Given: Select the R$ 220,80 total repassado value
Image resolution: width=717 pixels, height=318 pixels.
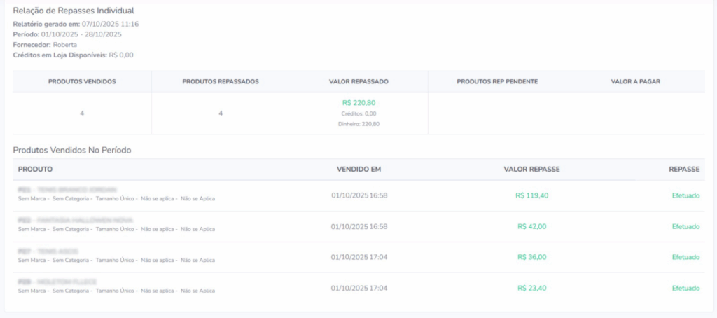Looking at the screenshot, I should pos(358,102).
